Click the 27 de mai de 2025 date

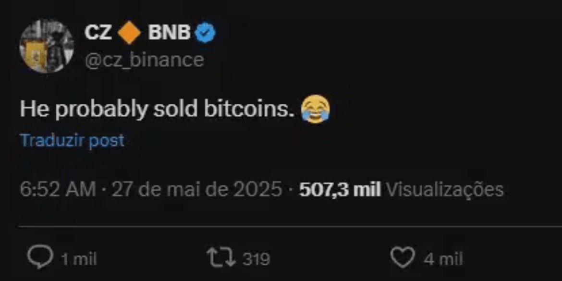pyautogui.click(x=197, y=190)
